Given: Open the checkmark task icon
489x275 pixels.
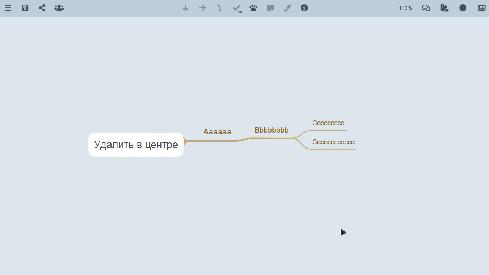Looking at the screenshot, I should (x=237, y=8).
